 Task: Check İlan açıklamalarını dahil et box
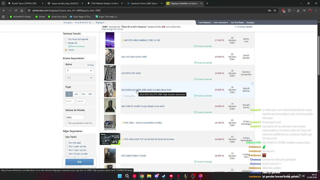(x=67, y=123)
